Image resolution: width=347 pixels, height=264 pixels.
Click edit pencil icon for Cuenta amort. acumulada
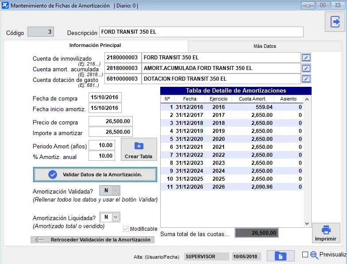point(306,68)
